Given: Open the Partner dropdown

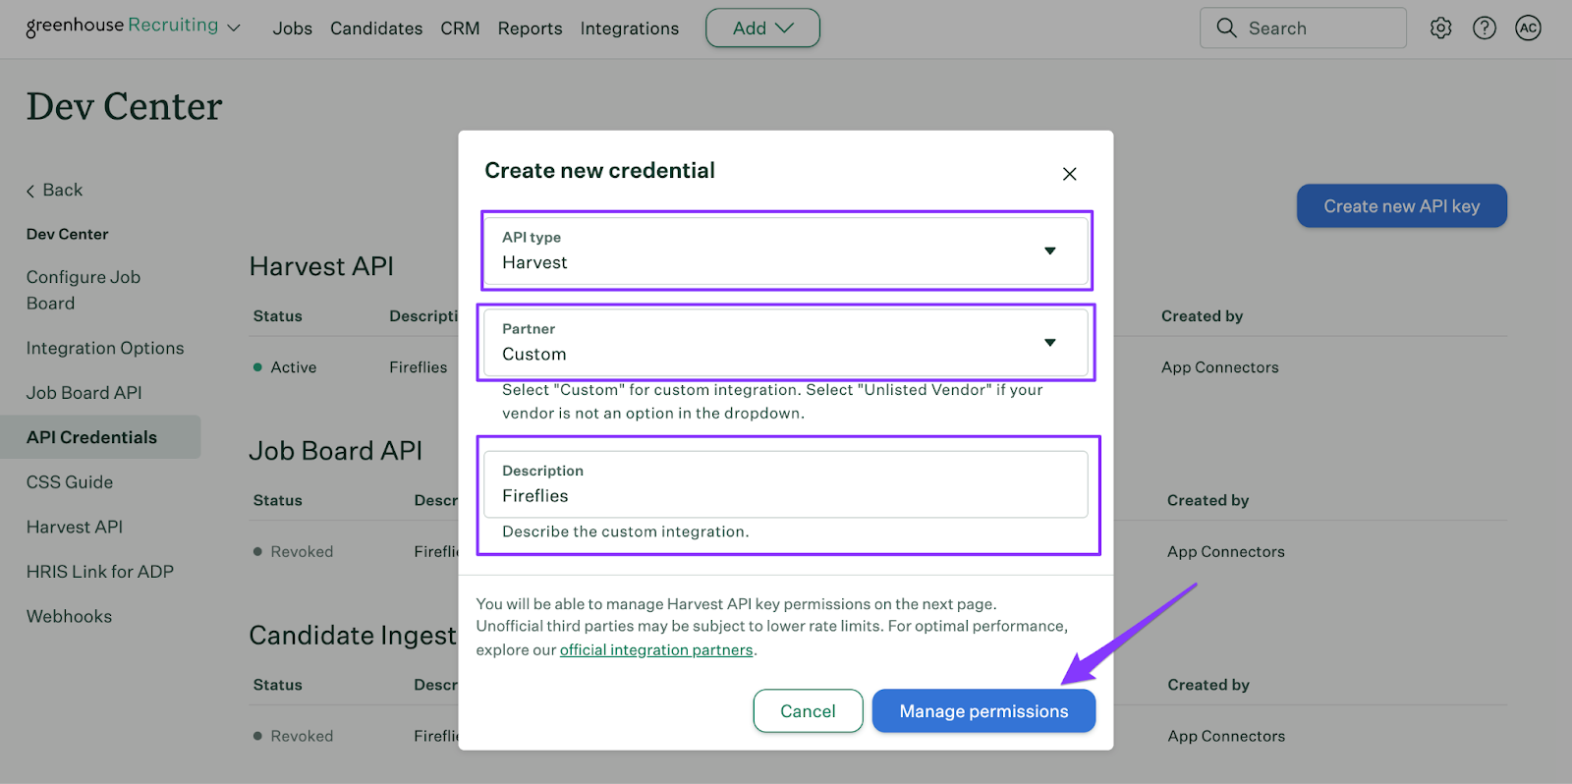Looking at the screenshot, I should (x=1049, y=342).
